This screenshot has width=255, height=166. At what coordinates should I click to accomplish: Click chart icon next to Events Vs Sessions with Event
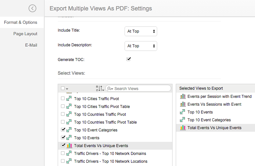(x=183, y=104)
